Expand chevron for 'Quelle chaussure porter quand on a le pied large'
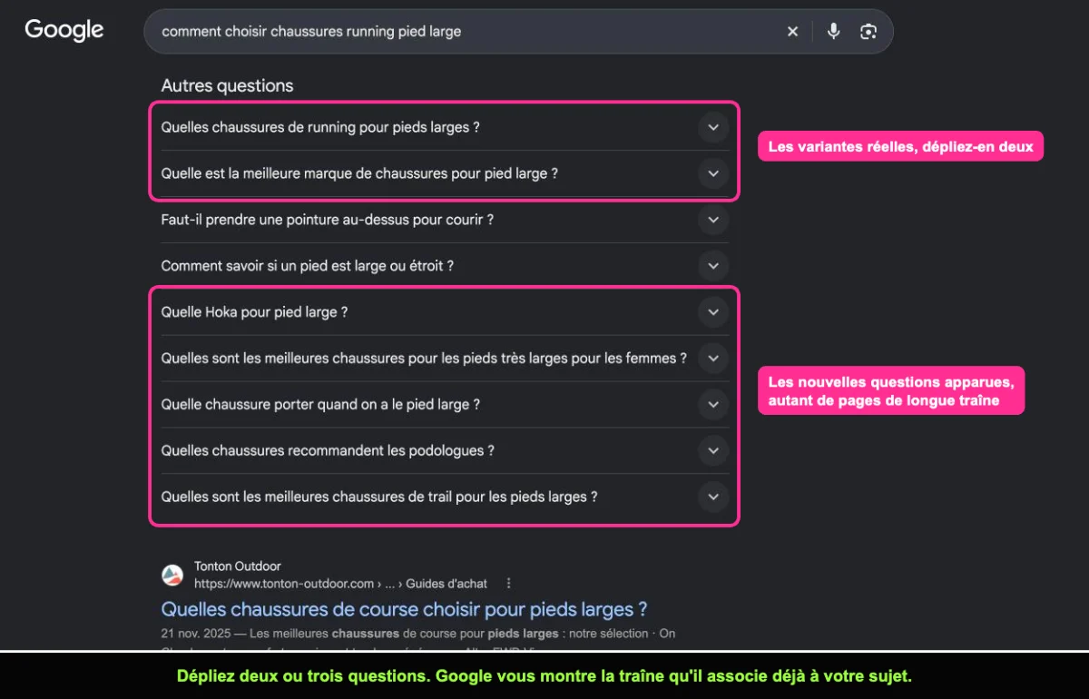The image size is (1089, 699). coord(713,405)
